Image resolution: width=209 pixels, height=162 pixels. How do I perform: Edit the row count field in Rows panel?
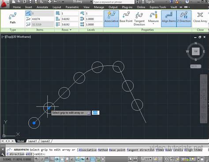point(70,13)
